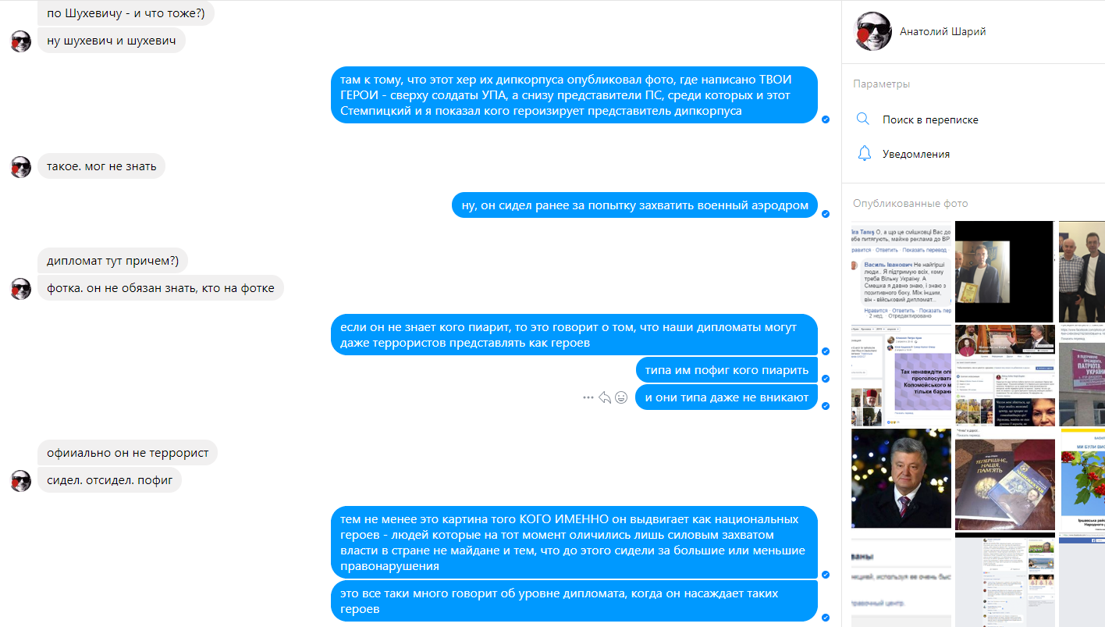Image resolution: width=1105 pixels, height=627 pixels.
Task: Click the notifications bell icon
Action: click(x=864, y=154)
